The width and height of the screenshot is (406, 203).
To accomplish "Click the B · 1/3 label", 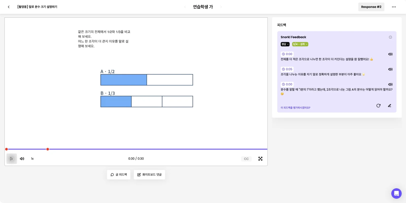I will point(108,93).
